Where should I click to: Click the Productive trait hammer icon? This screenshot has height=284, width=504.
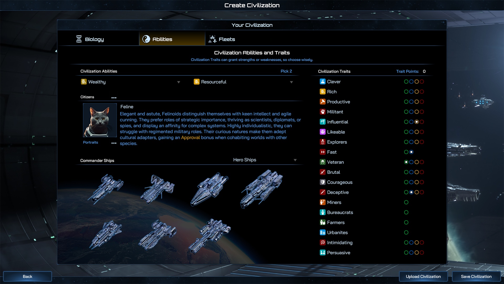[323, 102]
